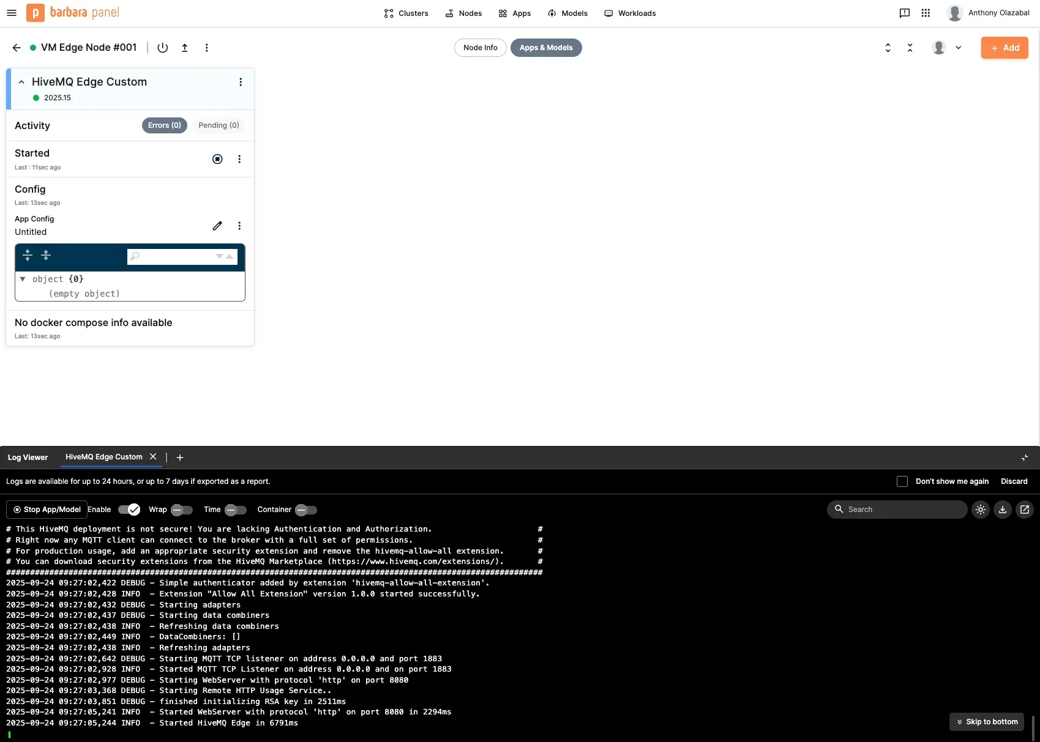The width and height of the screenshot is (1040, 742).
Task: Click the orange Add button
Action: 1004,48
